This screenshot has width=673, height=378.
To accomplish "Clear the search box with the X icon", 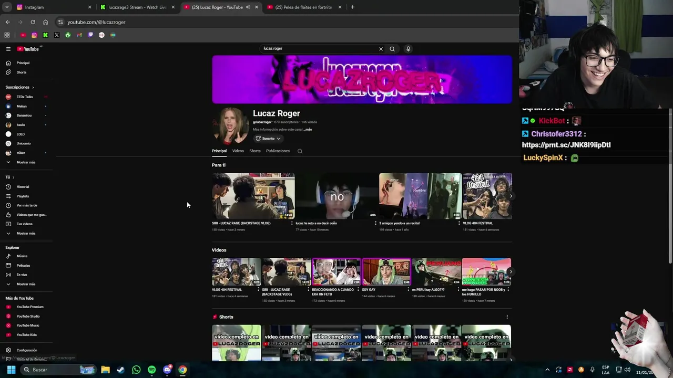I will [x=381, y=49].
